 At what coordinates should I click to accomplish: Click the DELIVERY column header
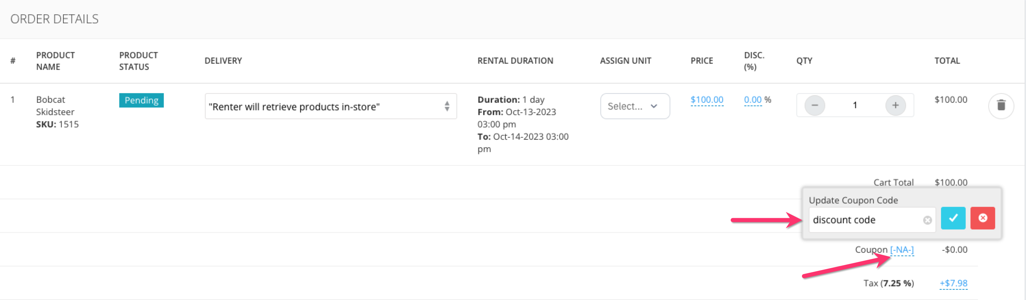[x=223, y=61]
